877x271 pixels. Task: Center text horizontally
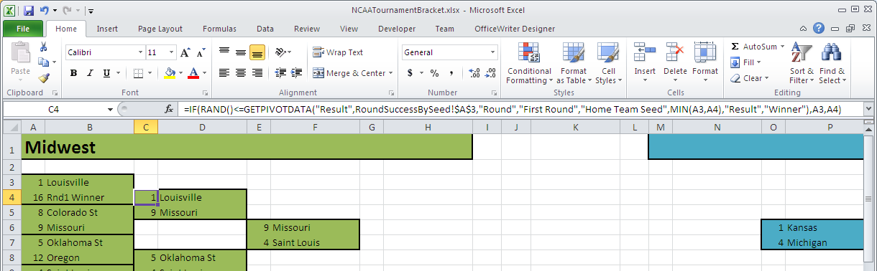coord(240,72)
